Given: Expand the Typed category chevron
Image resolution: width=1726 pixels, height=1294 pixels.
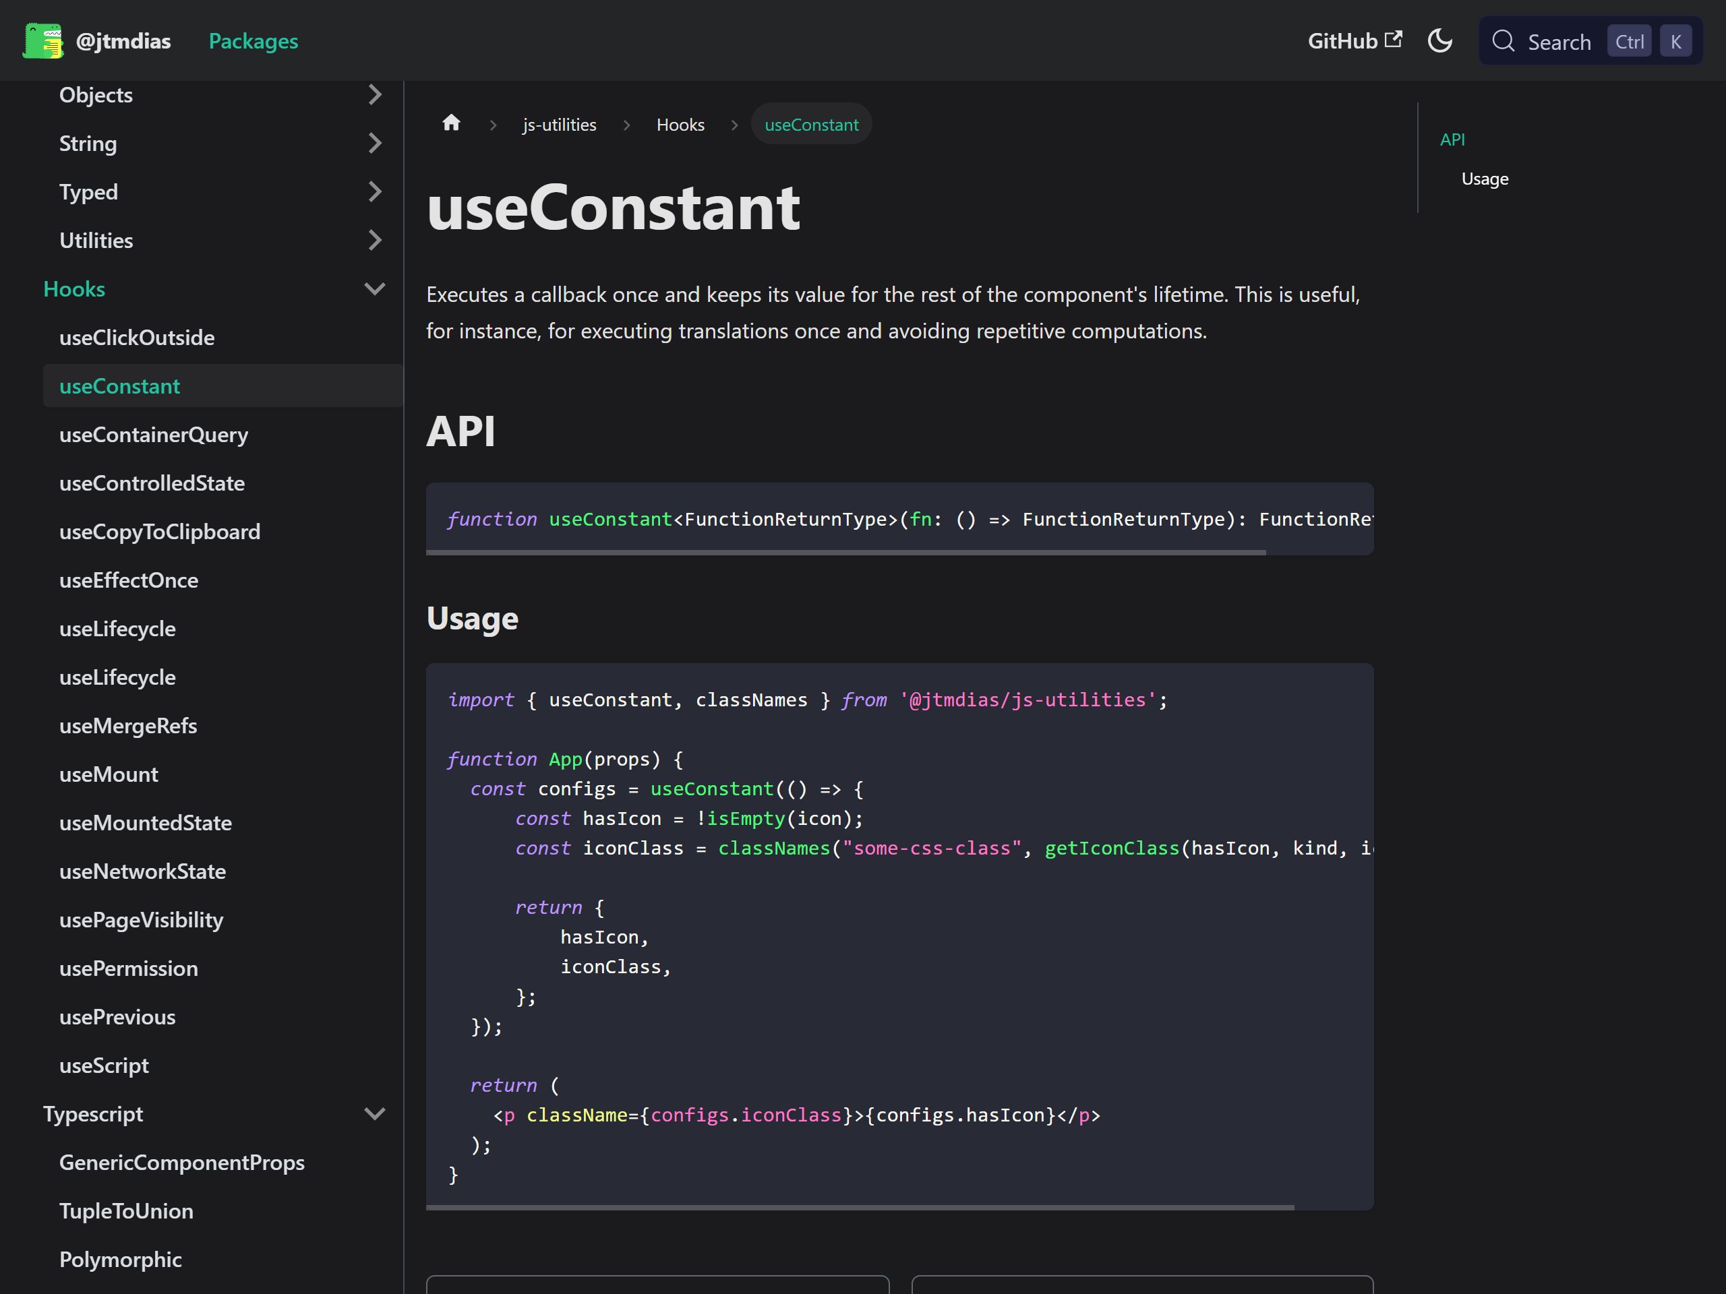Looking at the screenshot, I should pyautogui.click(x=375, y=191).
